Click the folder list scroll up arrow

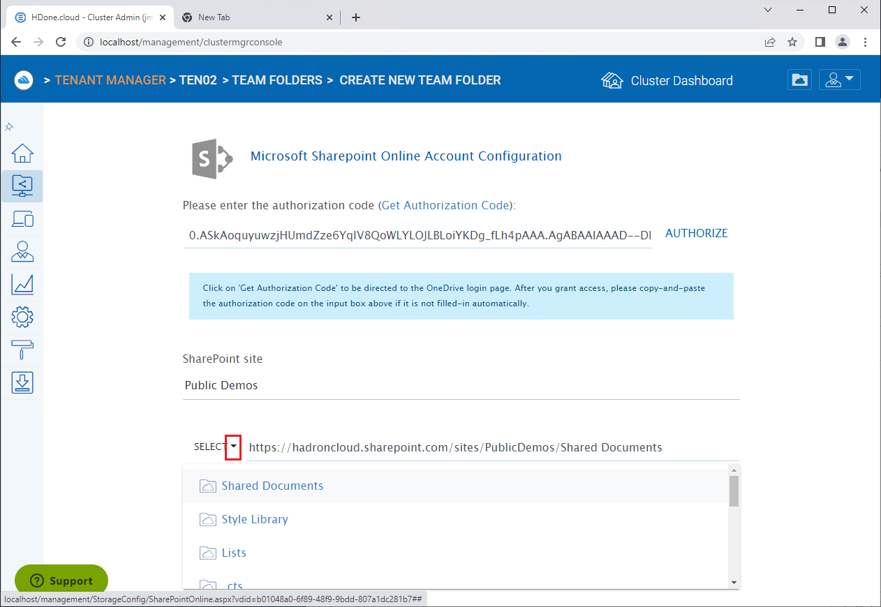pyautogui.click(x=734, y=470)
